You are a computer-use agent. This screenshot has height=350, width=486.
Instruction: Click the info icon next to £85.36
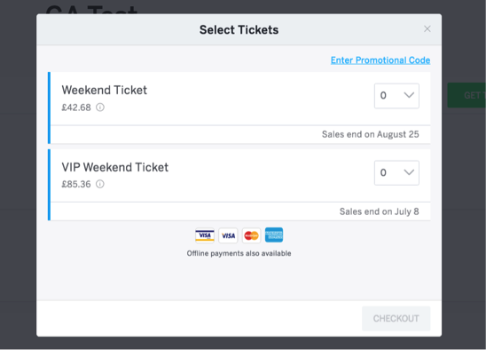coord(100,184)
